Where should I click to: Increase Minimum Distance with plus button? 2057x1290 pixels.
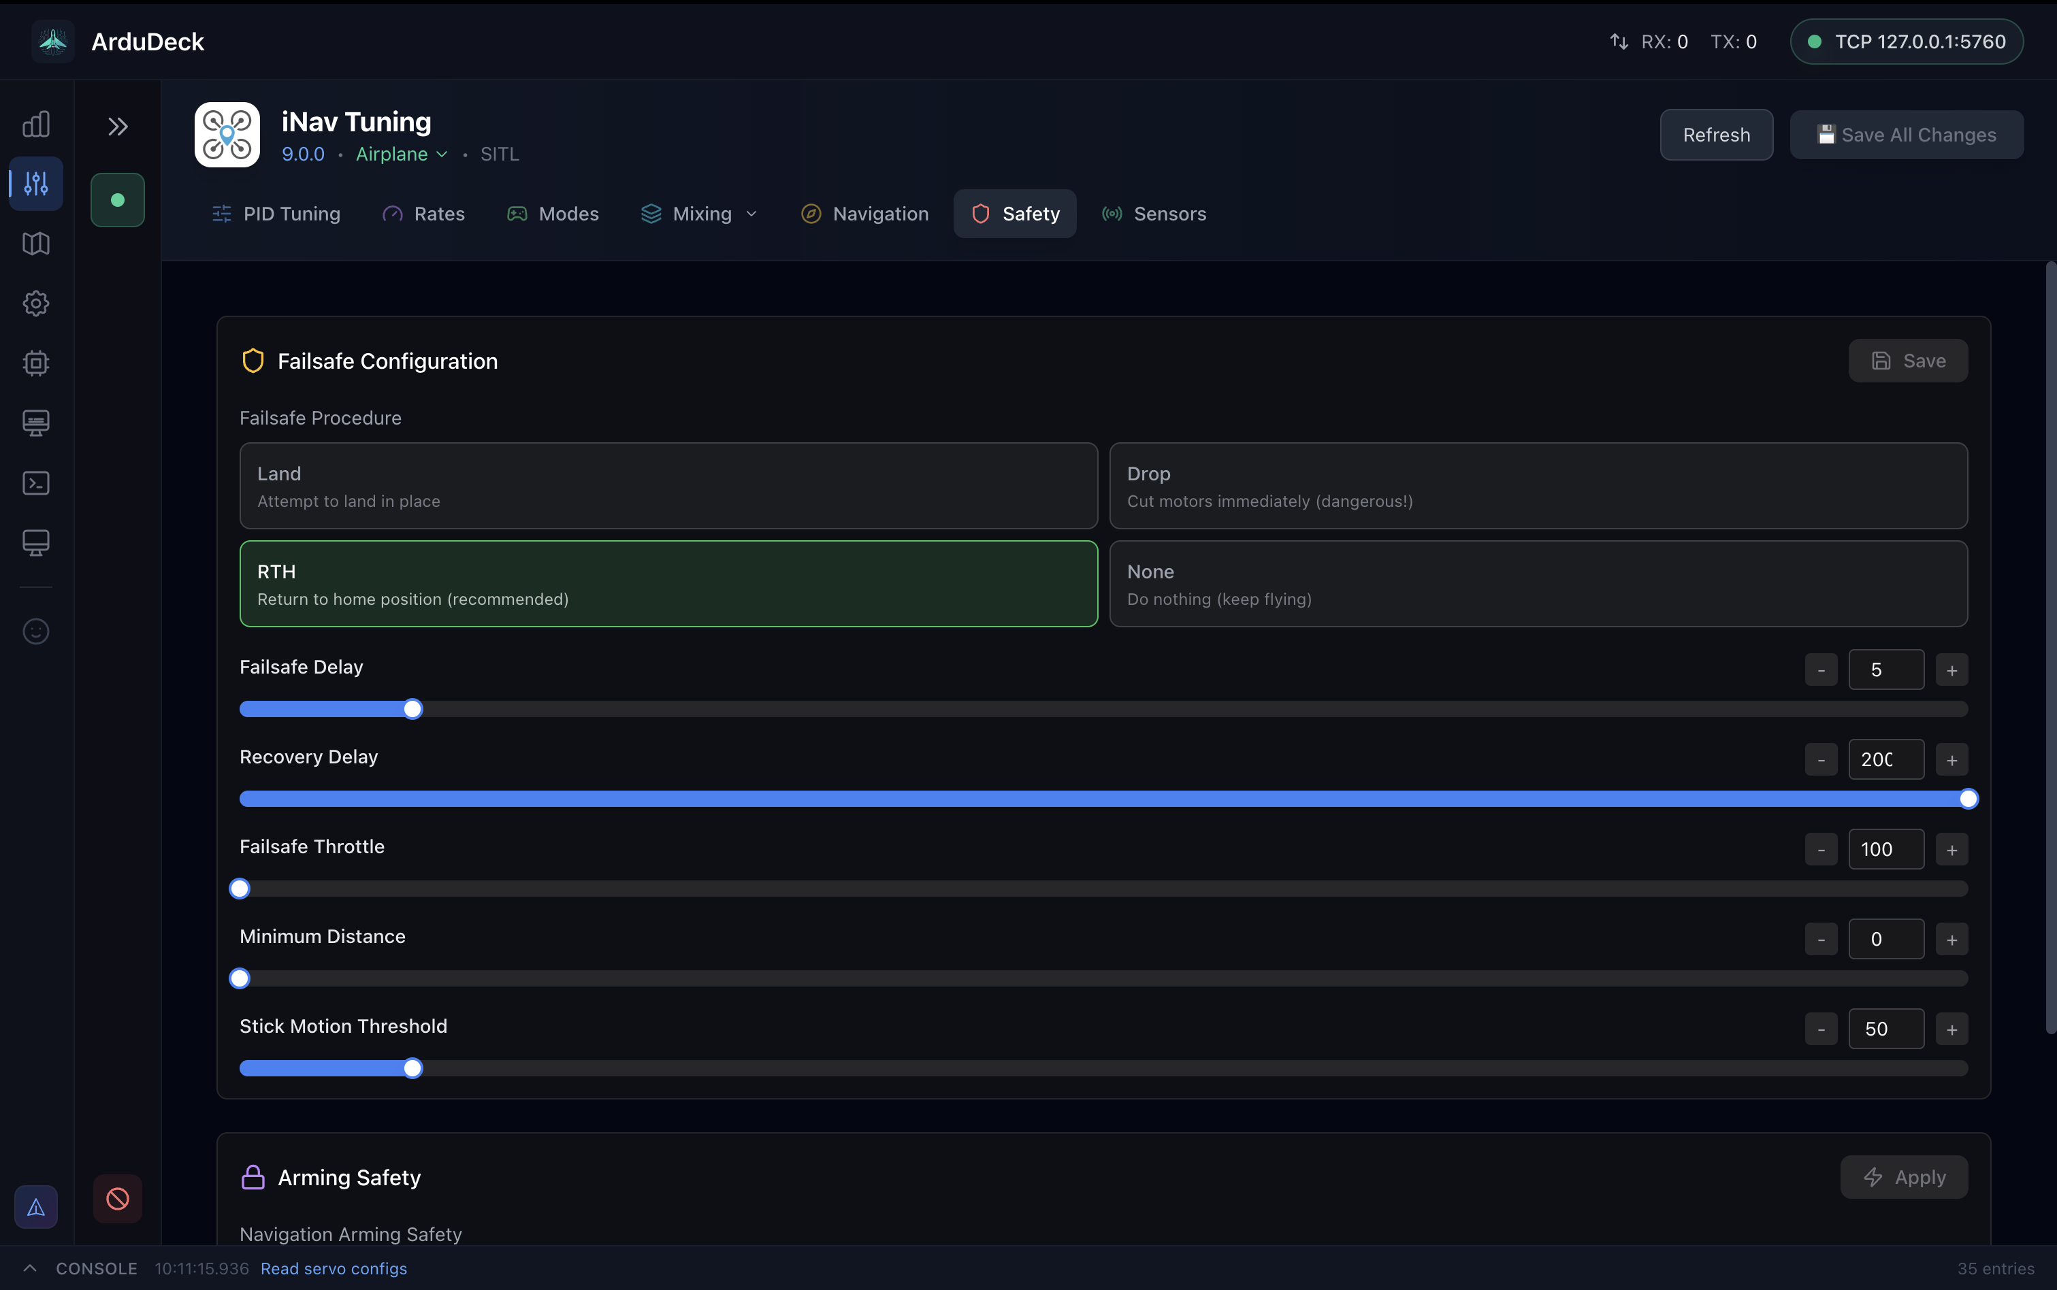point(1951,940)
